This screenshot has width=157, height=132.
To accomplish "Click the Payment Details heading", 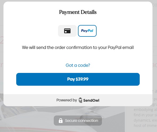I will [x=78, y=12].
